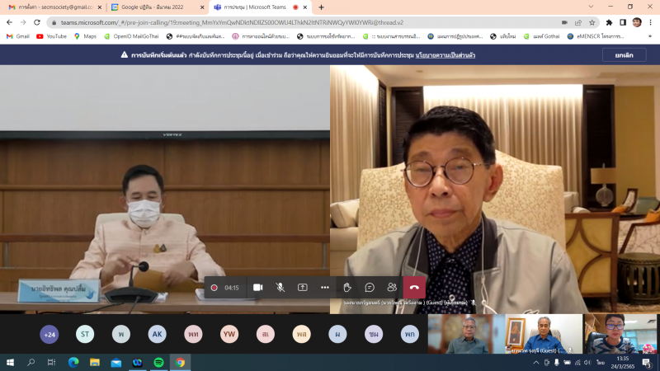
Task: Open the Gmail bookmark
Action: coord(17,36)
